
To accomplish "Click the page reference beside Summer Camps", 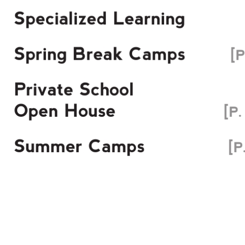I will coord(237,147).
